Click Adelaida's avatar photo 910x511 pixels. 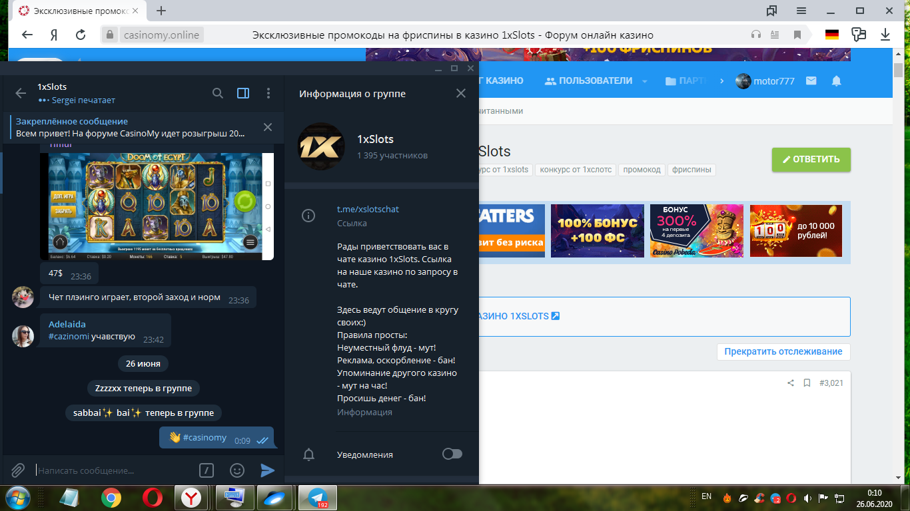point(23,336)
